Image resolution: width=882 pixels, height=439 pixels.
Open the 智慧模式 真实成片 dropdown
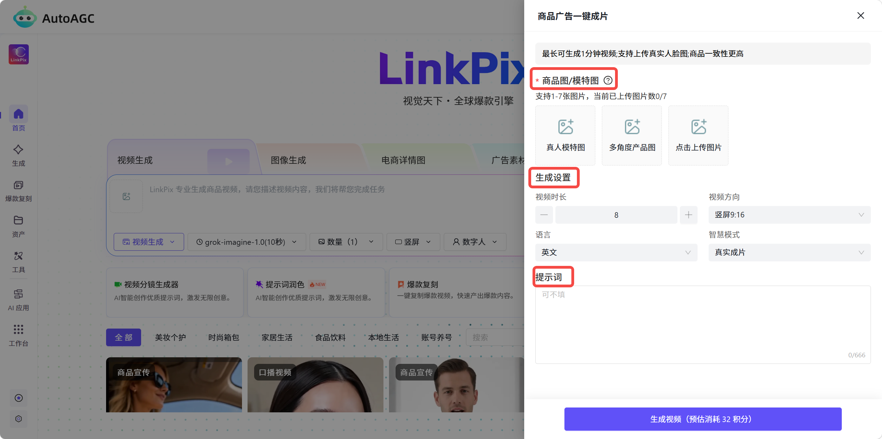tap(789, 252)
